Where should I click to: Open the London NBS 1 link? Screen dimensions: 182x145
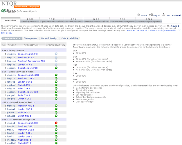(24, 109)
